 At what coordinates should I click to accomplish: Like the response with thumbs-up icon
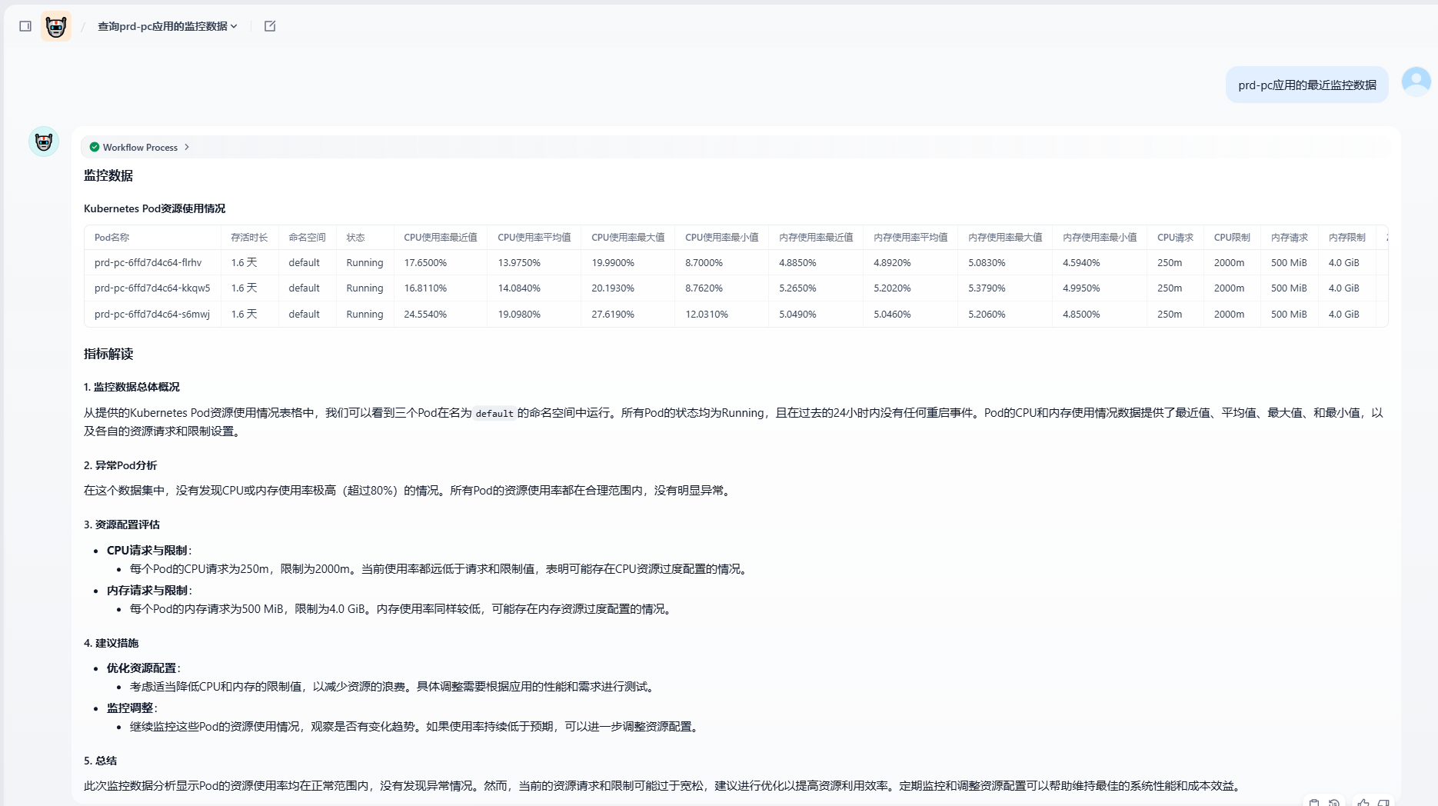1363,802
